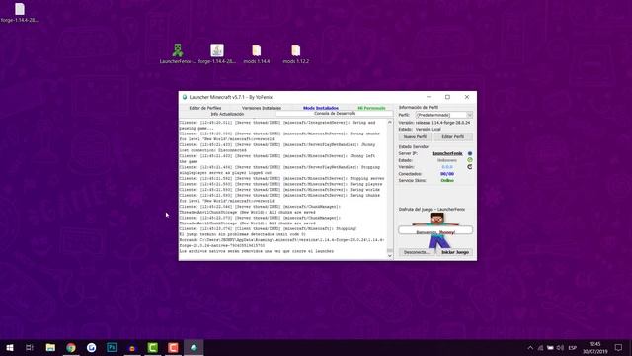Click the launcher title bar app icon
Viewport: 632px width, 356px height.
point(185,97)
